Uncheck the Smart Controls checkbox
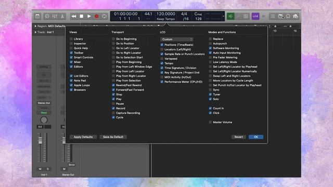The image size is (333, 187). (x=71, y=58)
